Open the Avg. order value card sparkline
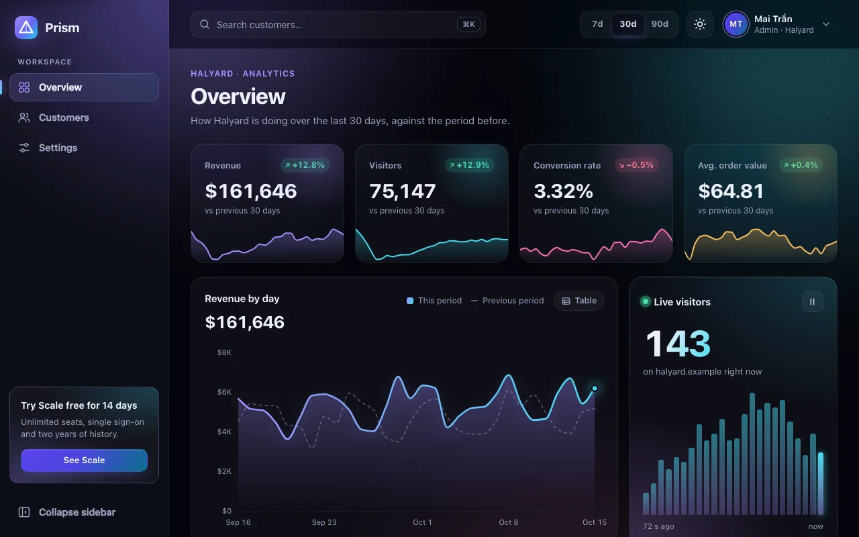 (760, 245)
